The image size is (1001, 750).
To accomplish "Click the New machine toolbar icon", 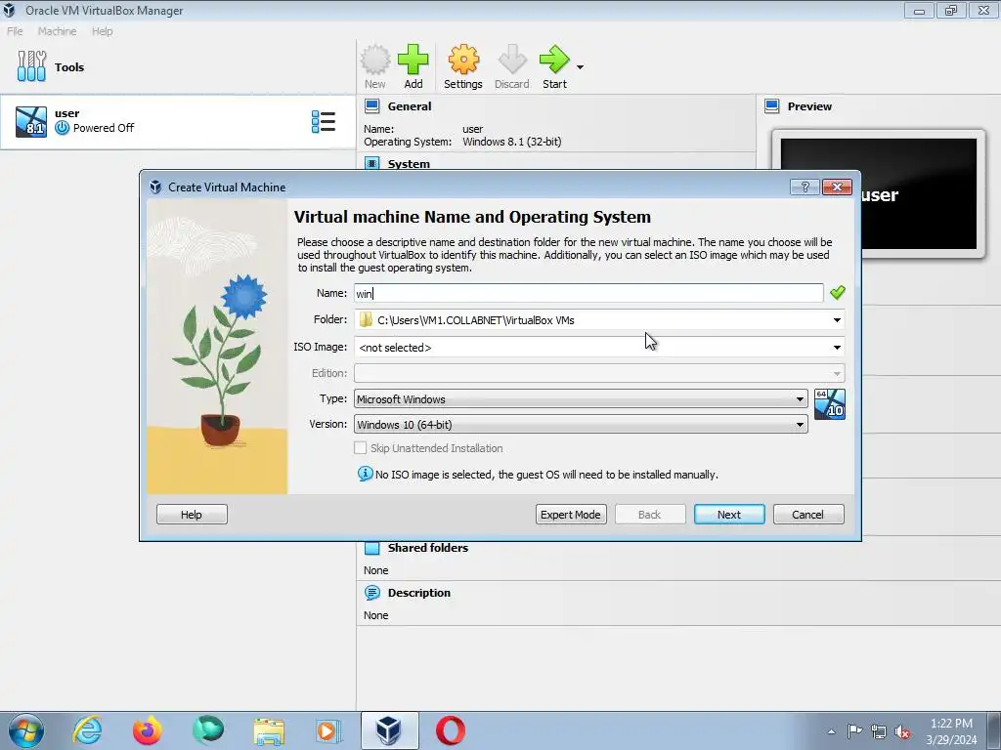I will 374,60.
